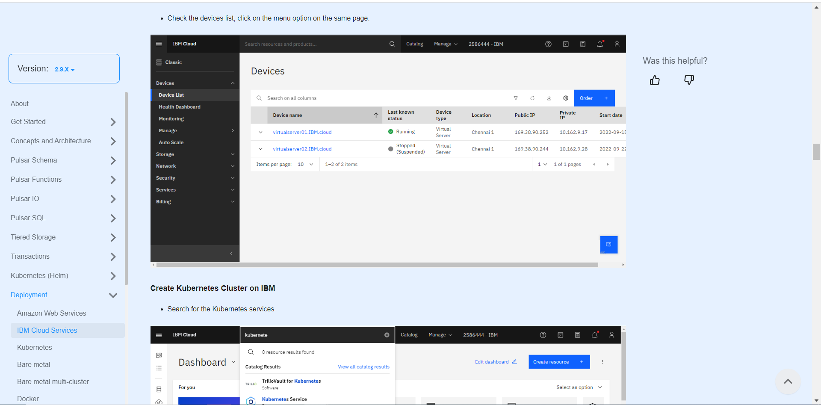Screen dimensions: 821x405
Task: Open the About docs page
Action: (x=20, y=103)
